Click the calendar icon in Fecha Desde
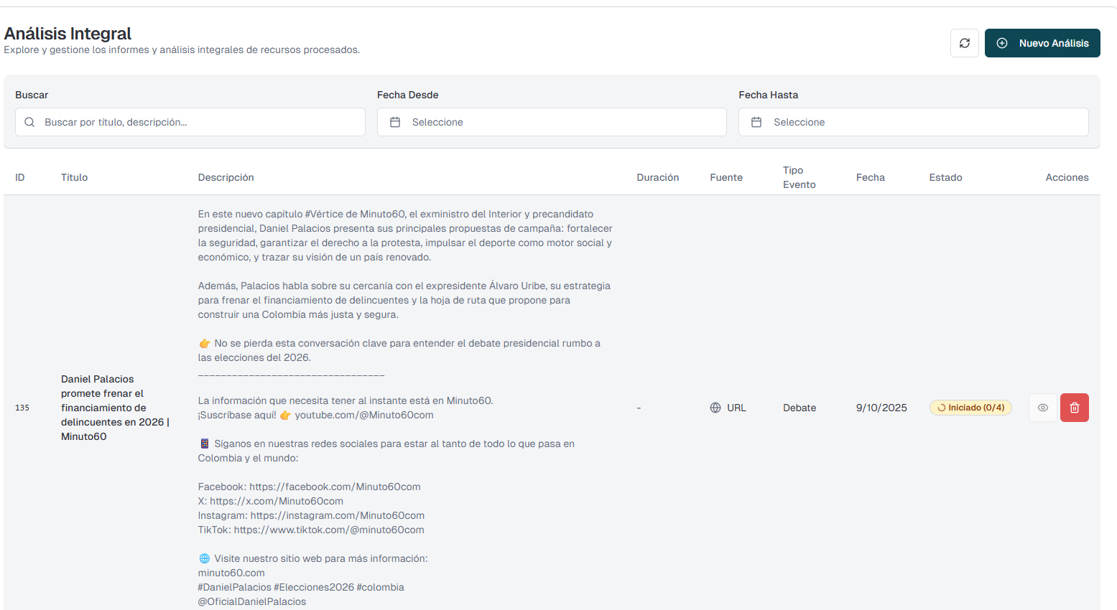 point(394,122)
